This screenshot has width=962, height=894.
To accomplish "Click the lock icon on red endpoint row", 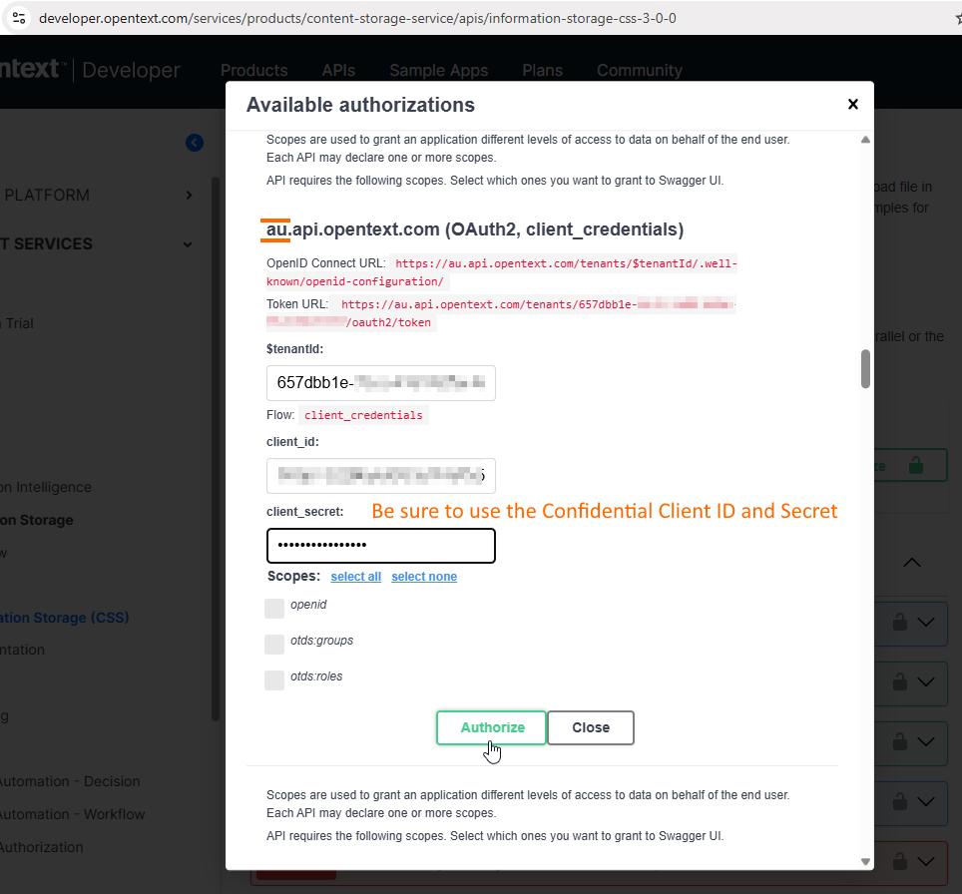I will [x=899, y=861].
